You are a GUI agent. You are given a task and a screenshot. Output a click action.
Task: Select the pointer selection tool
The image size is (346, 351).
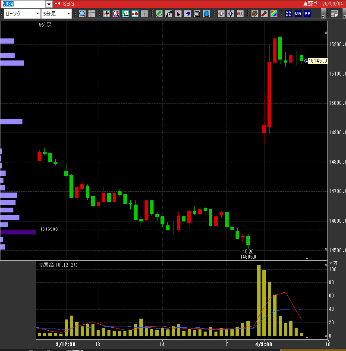point(178,14)
